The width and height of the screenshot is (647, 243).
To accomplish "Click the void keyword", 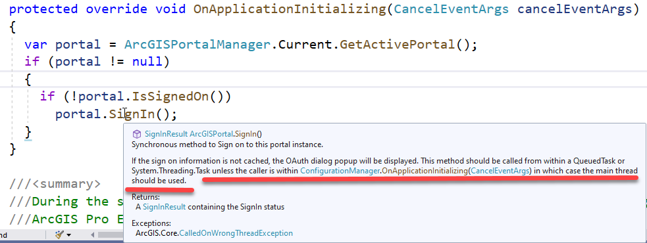I will coord(170,9).
